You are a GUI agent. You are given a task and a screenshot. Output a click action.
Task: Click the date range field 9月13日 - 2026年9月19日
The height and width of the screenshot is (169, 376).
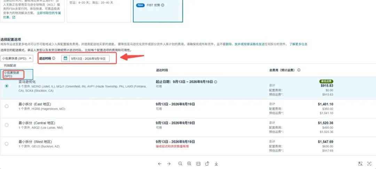[x=89, y=58]
